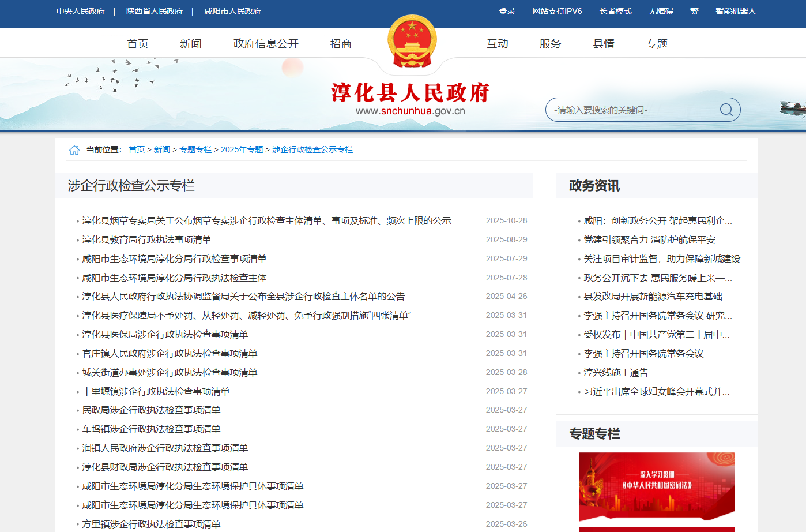This screenshot has height=532, width=806.
Task: Click the 登录 login link
Action: (x=507, y=11)
